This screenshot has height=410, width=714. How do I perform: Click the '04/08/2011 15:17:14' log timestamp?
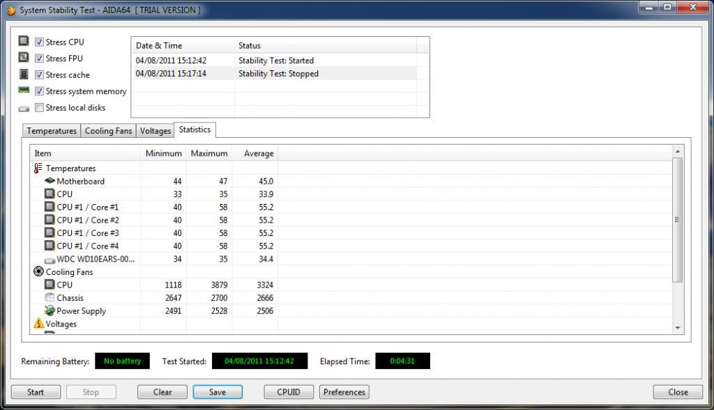pyautogui.click(x=171, y=74)
